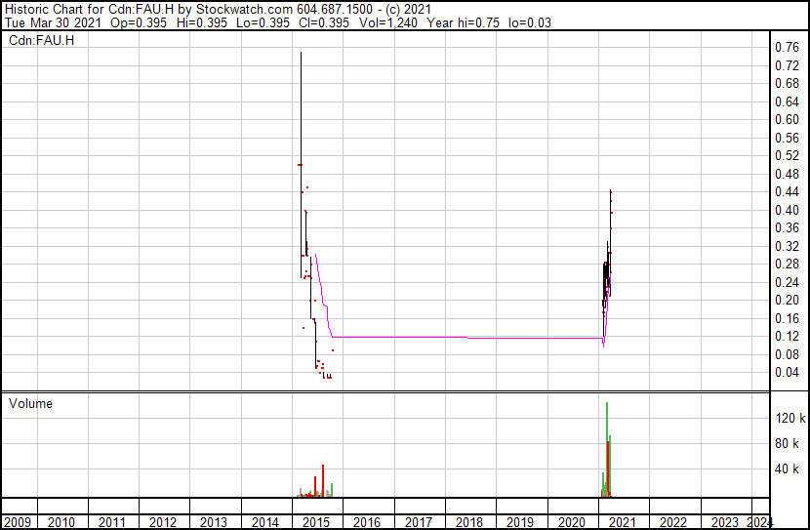Click the tall 2015 price spike bar

[302, 164]
